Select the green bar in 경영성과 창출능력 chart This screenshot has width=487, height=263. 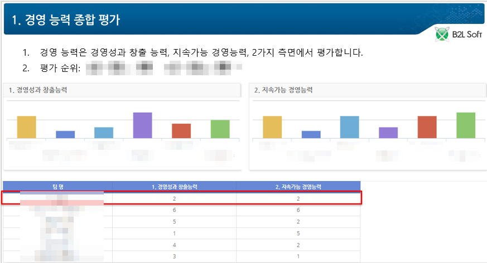[220, 129]
